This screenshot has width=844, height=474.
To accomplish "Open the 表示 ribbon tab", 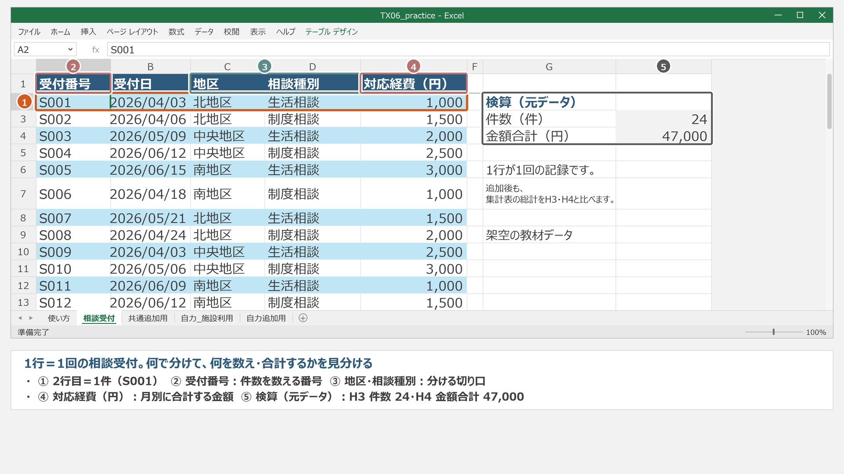I will [258, 32].
